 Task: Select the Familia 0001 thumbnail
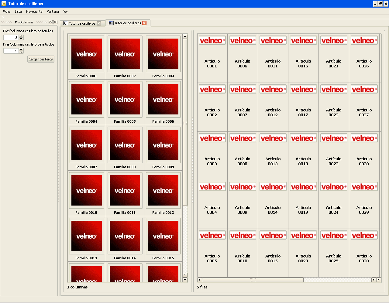coord(87,54)
